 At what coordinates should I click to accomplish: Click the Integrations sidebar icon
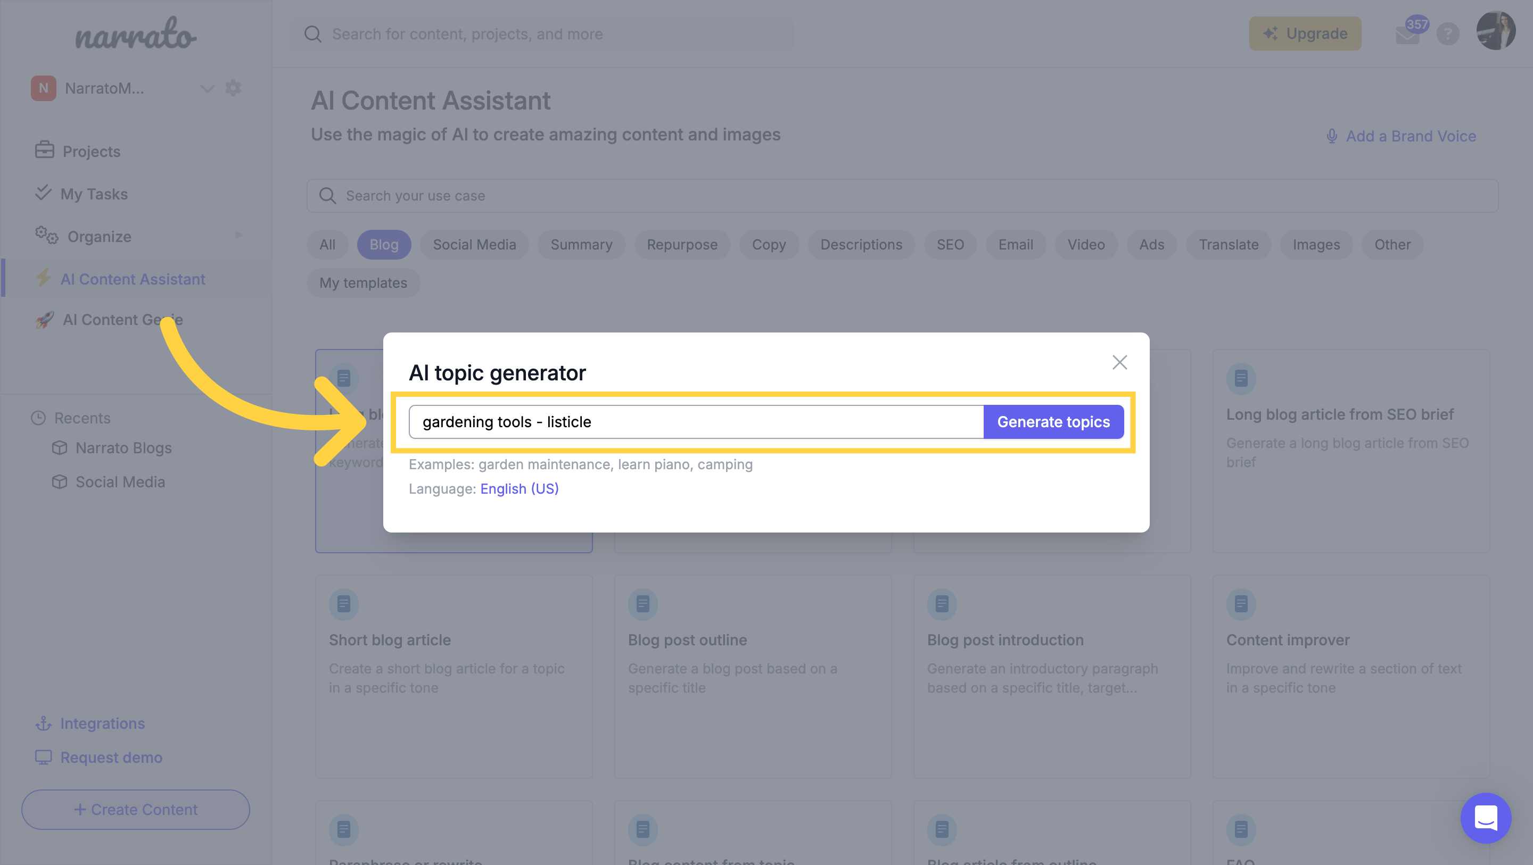(42, 723)
